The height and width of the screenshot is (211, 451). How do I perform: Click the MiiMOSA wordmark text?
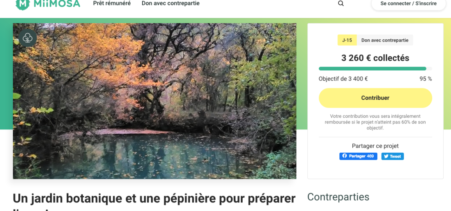57,4
